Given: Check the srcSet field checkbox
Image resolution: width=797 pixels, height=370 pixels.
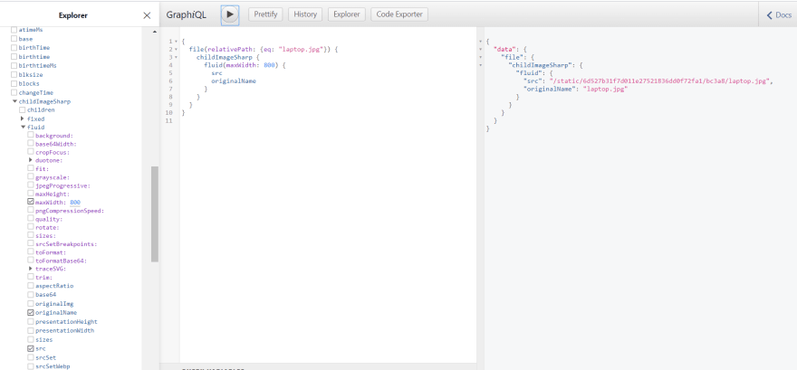Looking at the screenshot, I should coord(31,357).
